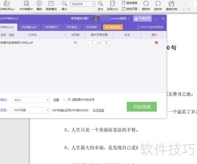Image resolution: width=197 pixels, height=164 pixels.
Task: Expand the WPS网盘 directory dropdown
Action: (48, 110)
